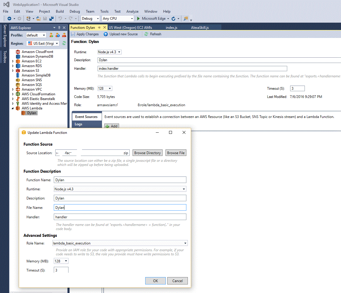Viewport: 341px width, 293px height.
Task: Open the File menu
Action: [x=6, y=11]
